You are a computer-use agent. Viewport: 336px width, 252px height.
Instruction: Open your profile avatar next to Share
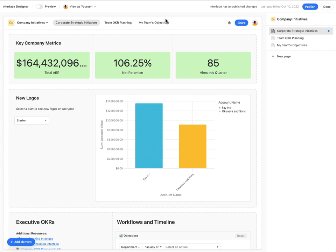(x=255, y=23)
